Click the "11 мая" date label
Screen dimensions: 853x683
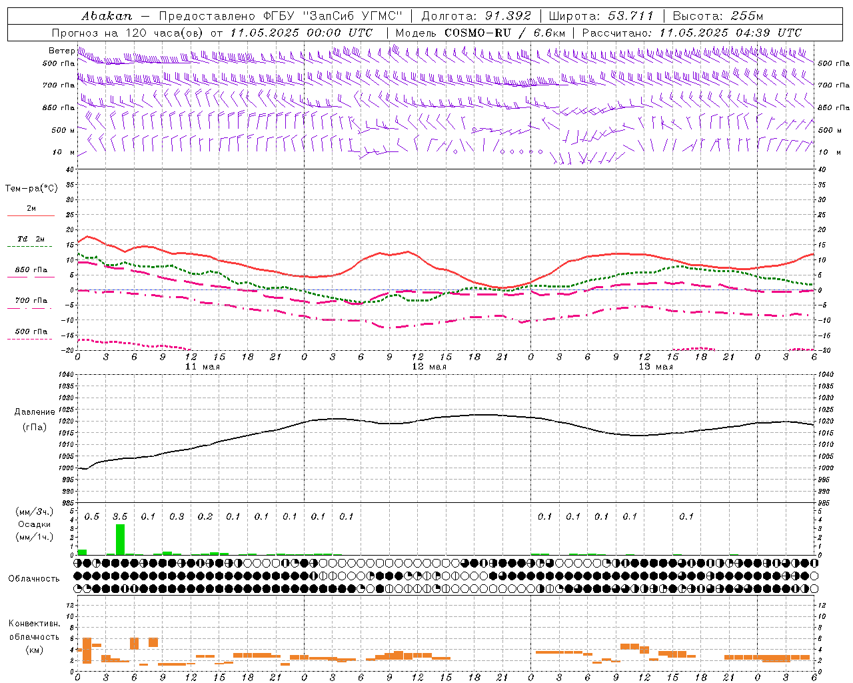tap(203, 367)
